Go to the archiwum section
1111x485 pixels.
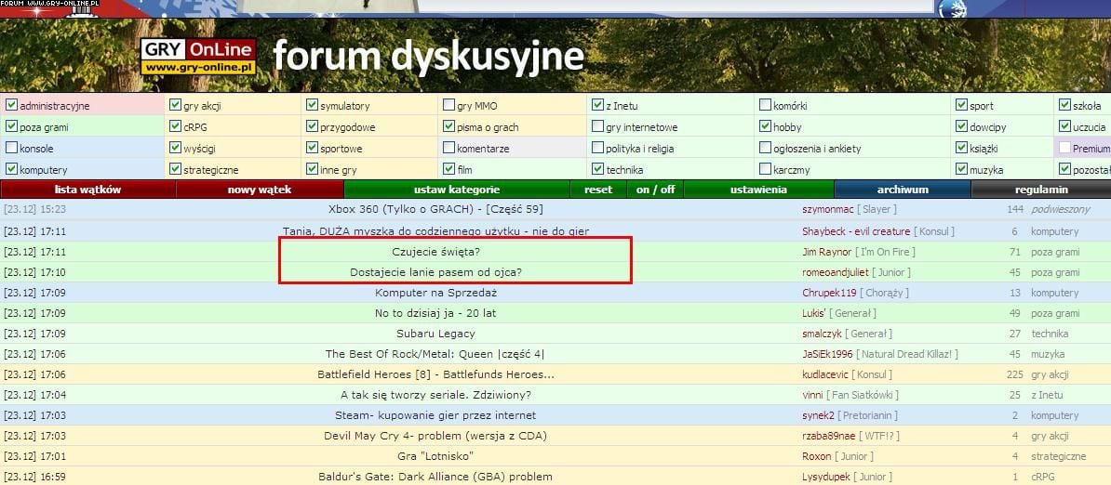(903, 190)
